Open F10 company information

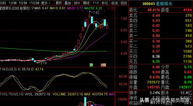pos(96,3)
